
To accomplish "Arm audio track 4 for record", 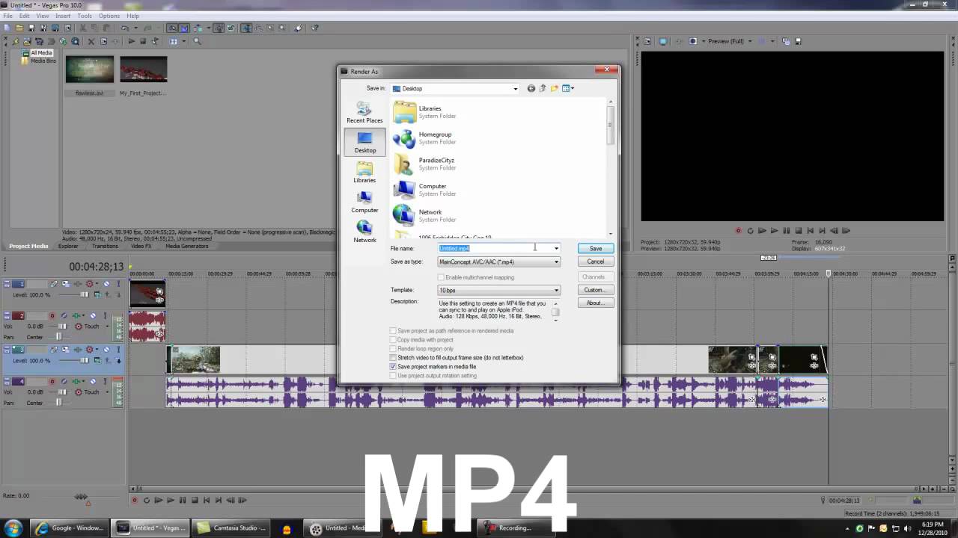I will pos(52,381).
